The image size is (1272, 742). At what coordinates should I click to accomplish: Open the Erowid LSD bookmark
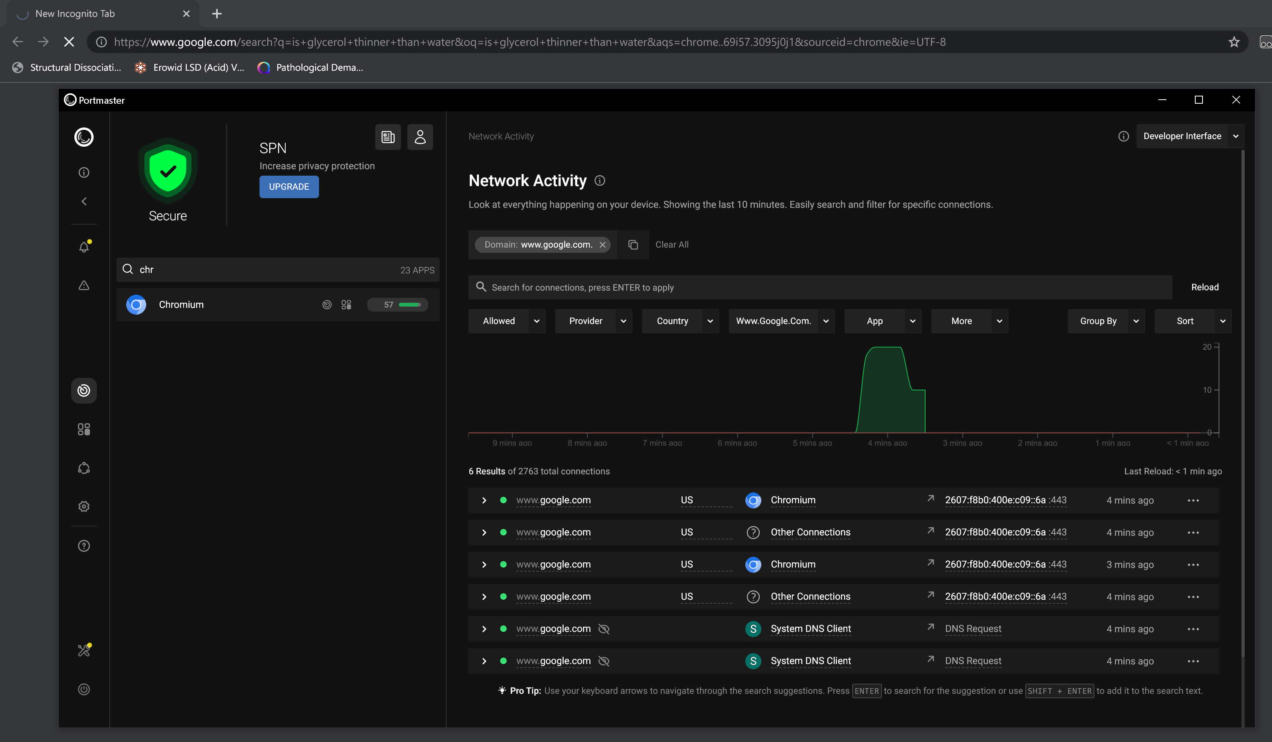click(190, 67)
